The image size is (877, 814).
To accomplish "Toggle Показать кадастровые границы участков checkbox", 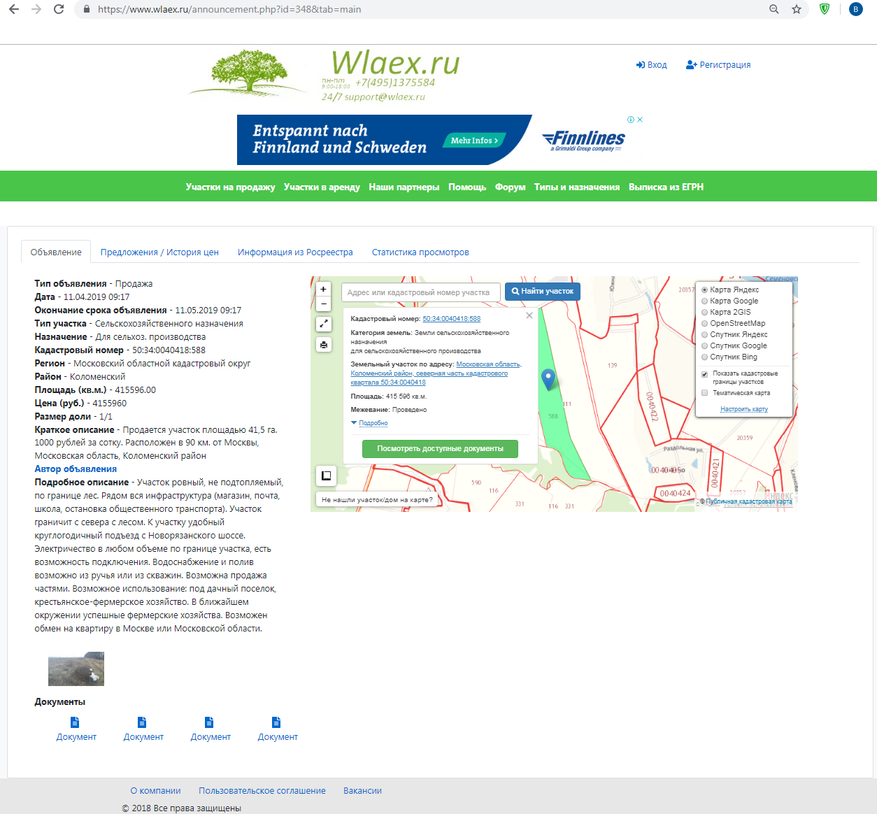I will click(704, 374).
